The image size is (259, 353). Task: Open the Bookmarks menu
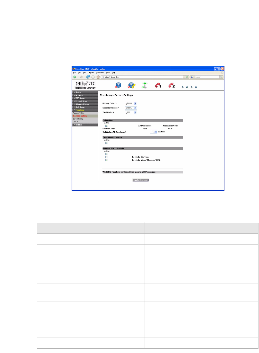click(100, 73)
